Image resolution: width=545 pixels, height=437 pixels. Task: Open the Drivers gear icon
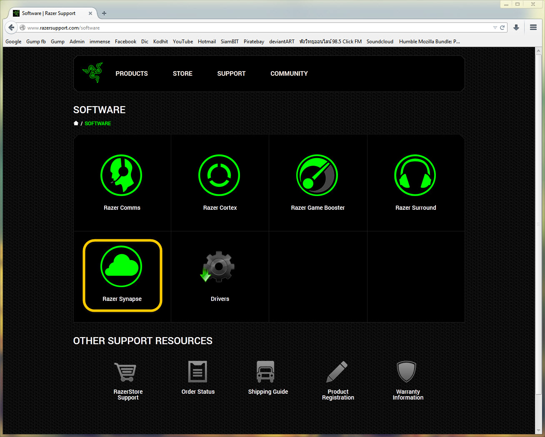click(x=218, y=267)
